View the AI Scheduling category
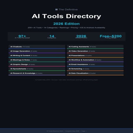The image size is (133, 133). click(95, 69)
